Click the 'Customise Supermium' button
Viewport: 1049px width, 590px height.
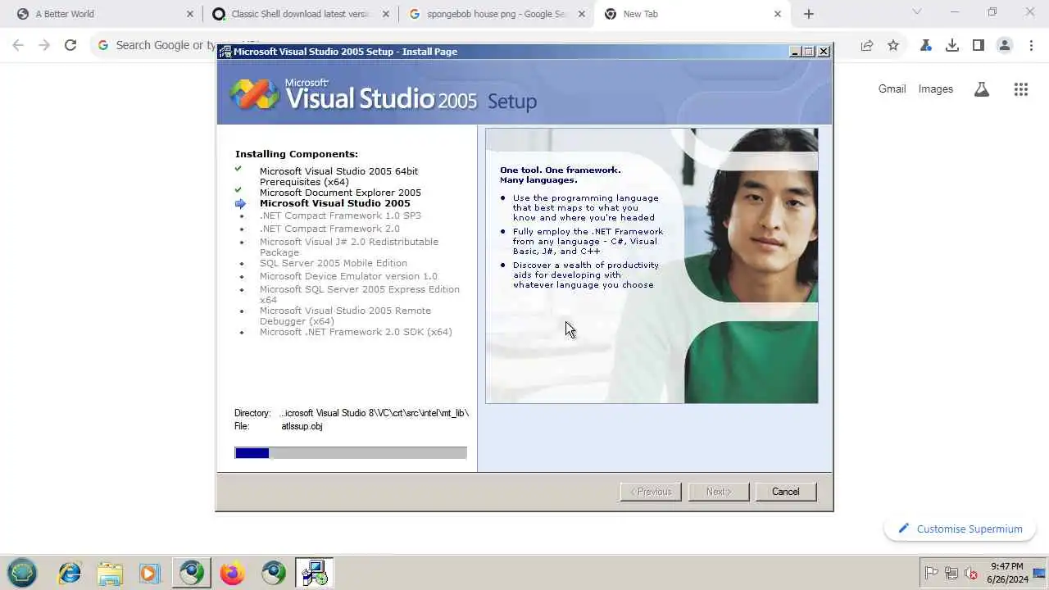960,529
